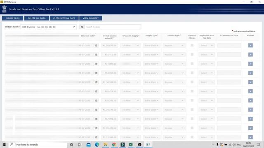Edit the ₹1,29,149.00 invoice row using pencil icon

click(x=250, y=110)
